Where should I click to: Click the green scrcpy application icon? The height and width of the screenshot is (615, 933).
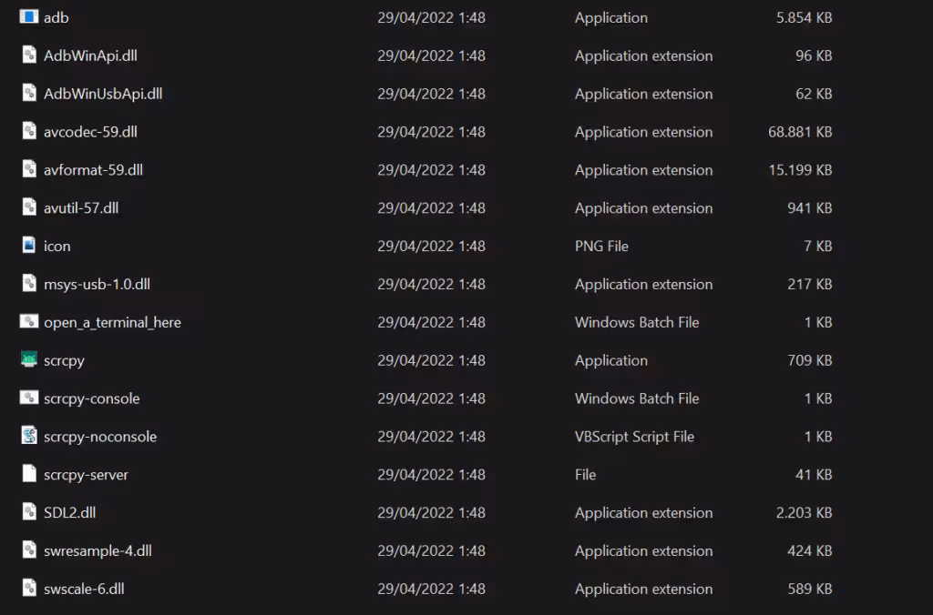[28, 358]
